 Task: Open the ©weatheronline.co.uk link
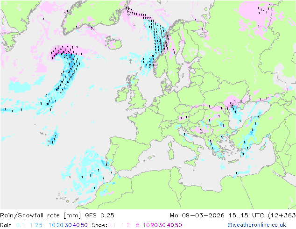(x=257, y=225)
